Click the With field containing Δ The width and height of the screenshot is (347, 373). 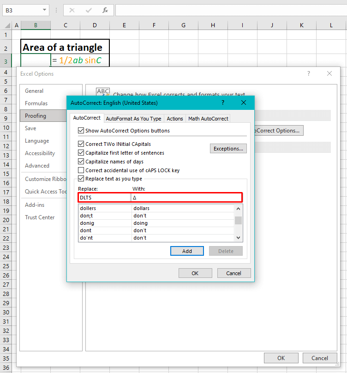[187, 198]
